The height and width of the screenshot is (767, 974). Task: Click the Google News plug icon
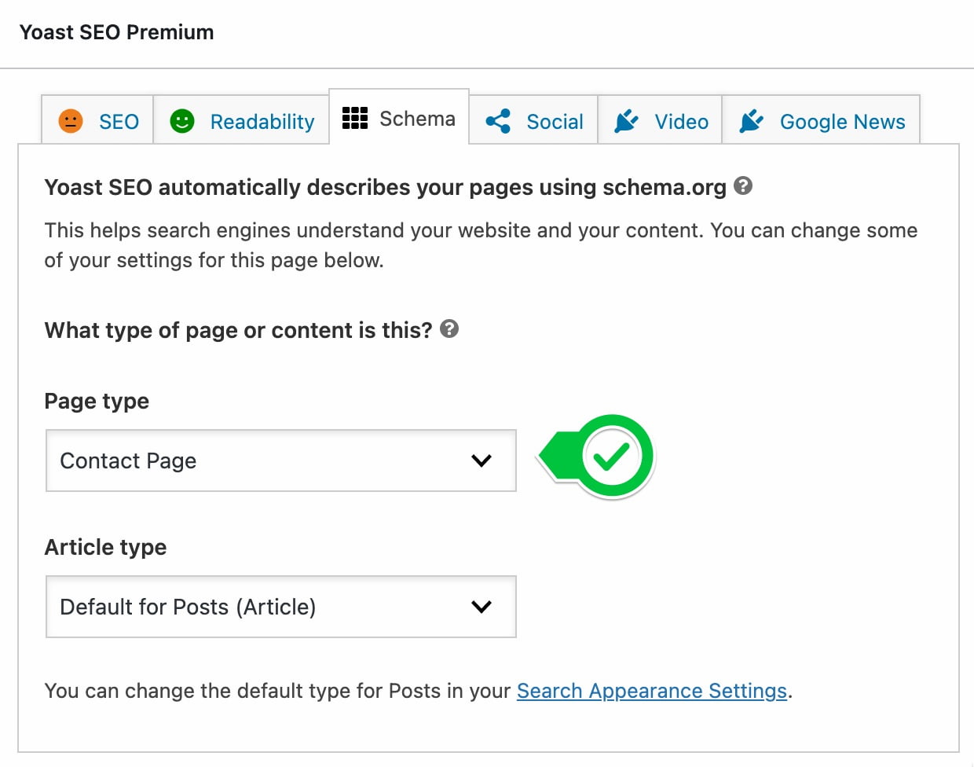[x=752, y=120]
